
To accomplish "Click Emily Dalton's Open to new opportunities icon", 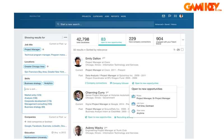I will [x=133, y=83].
